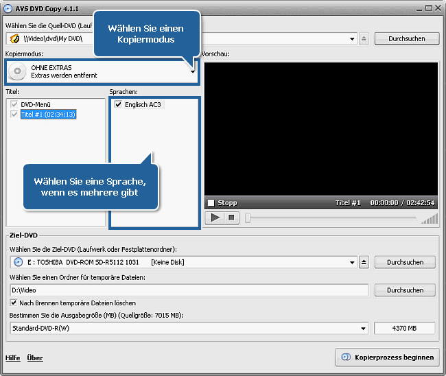Select the Titel #1 (02:34:13) row
Image resolution: width=446 pixels, height=376 pixels.
click(48, 115)
